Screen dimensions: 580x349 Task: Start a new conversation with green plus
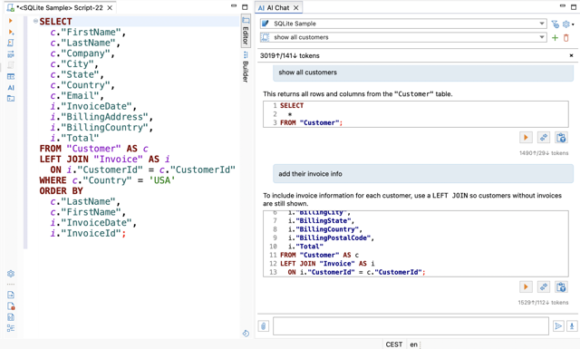click(555, 38)
